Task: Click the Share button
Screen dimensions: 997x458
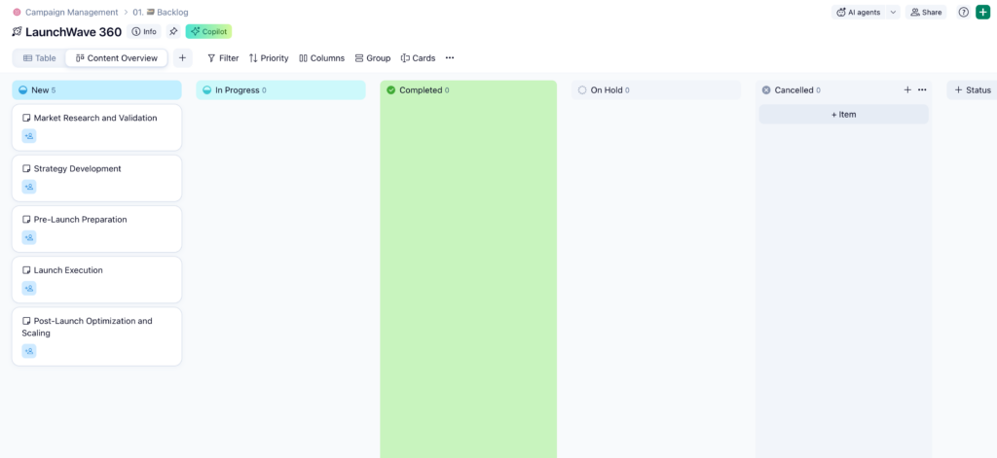Action: tap(925, 13)
